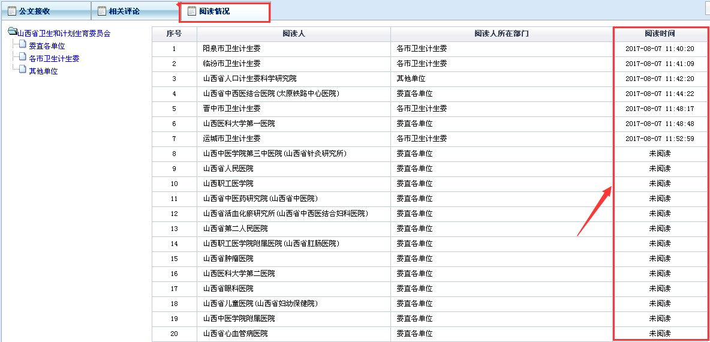Click document icon beside 其他单位
Image resolution: width=710 pixels, height=342 pixels.
pyautogui.click(x=23, y=70)
